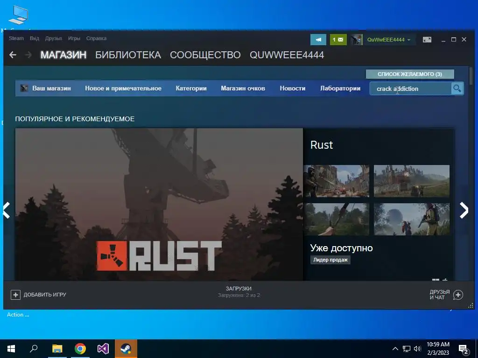Open the Друзья menu

coord(53,38)
